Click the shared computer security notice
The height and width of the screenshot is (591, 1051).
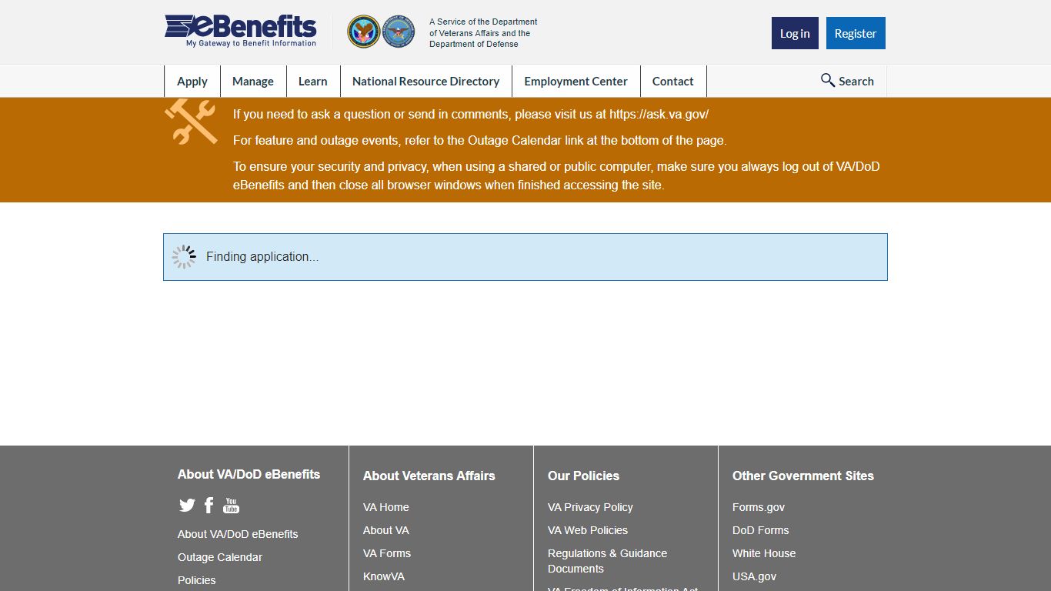[556, 176]
